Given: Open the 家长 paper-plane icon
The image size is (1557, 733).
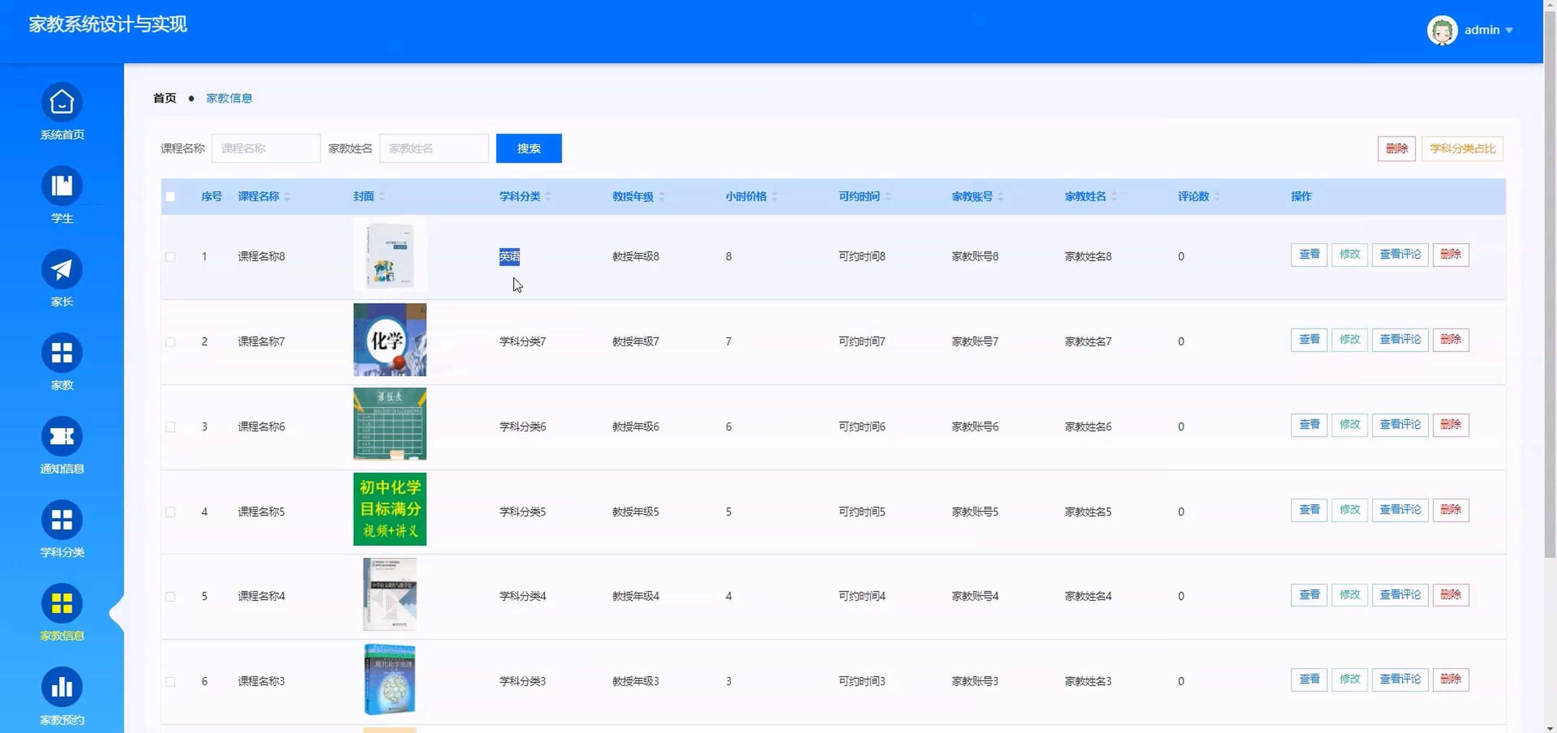Looking at the screenshot, I should click(62, 269).
